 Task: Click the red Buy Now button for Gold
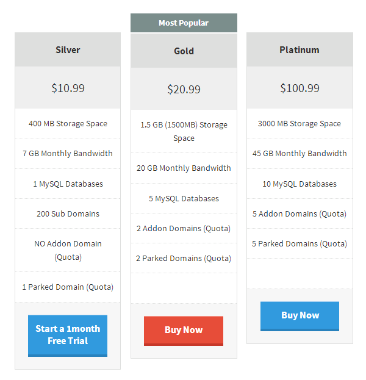point(184,331)
